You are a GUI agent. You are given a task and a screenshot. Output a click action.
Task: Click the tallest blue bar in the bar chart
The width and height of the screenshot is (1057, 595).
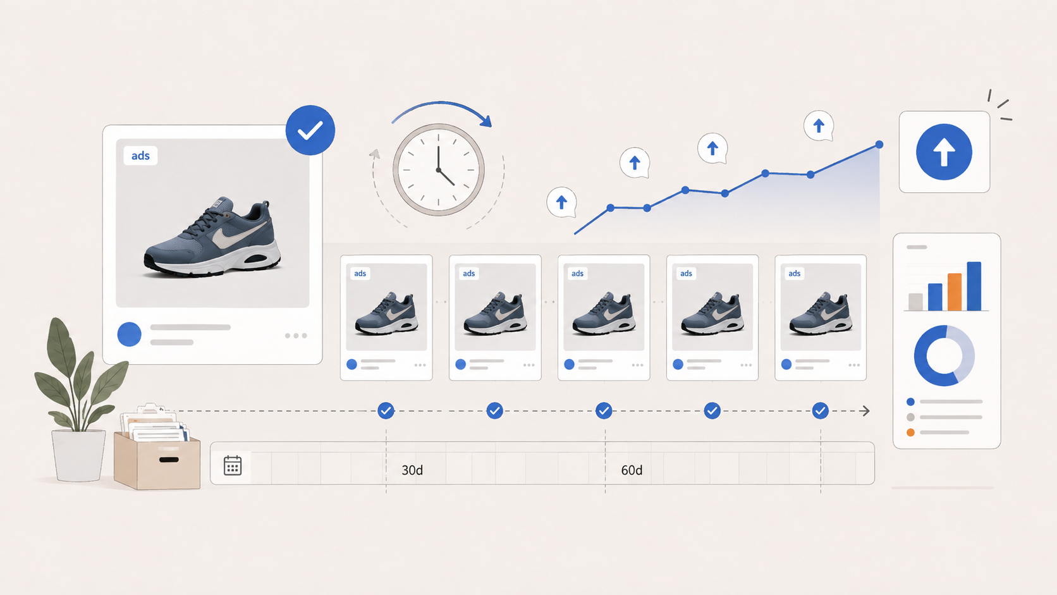point(974,286)
